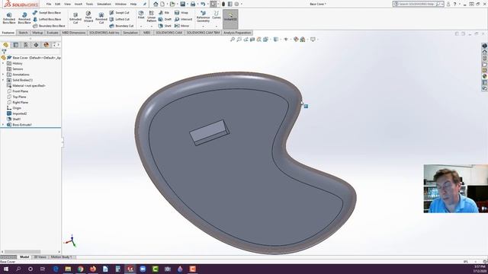Choose Swept Boss/Base command
488x274 pixels.
[47, 13]
